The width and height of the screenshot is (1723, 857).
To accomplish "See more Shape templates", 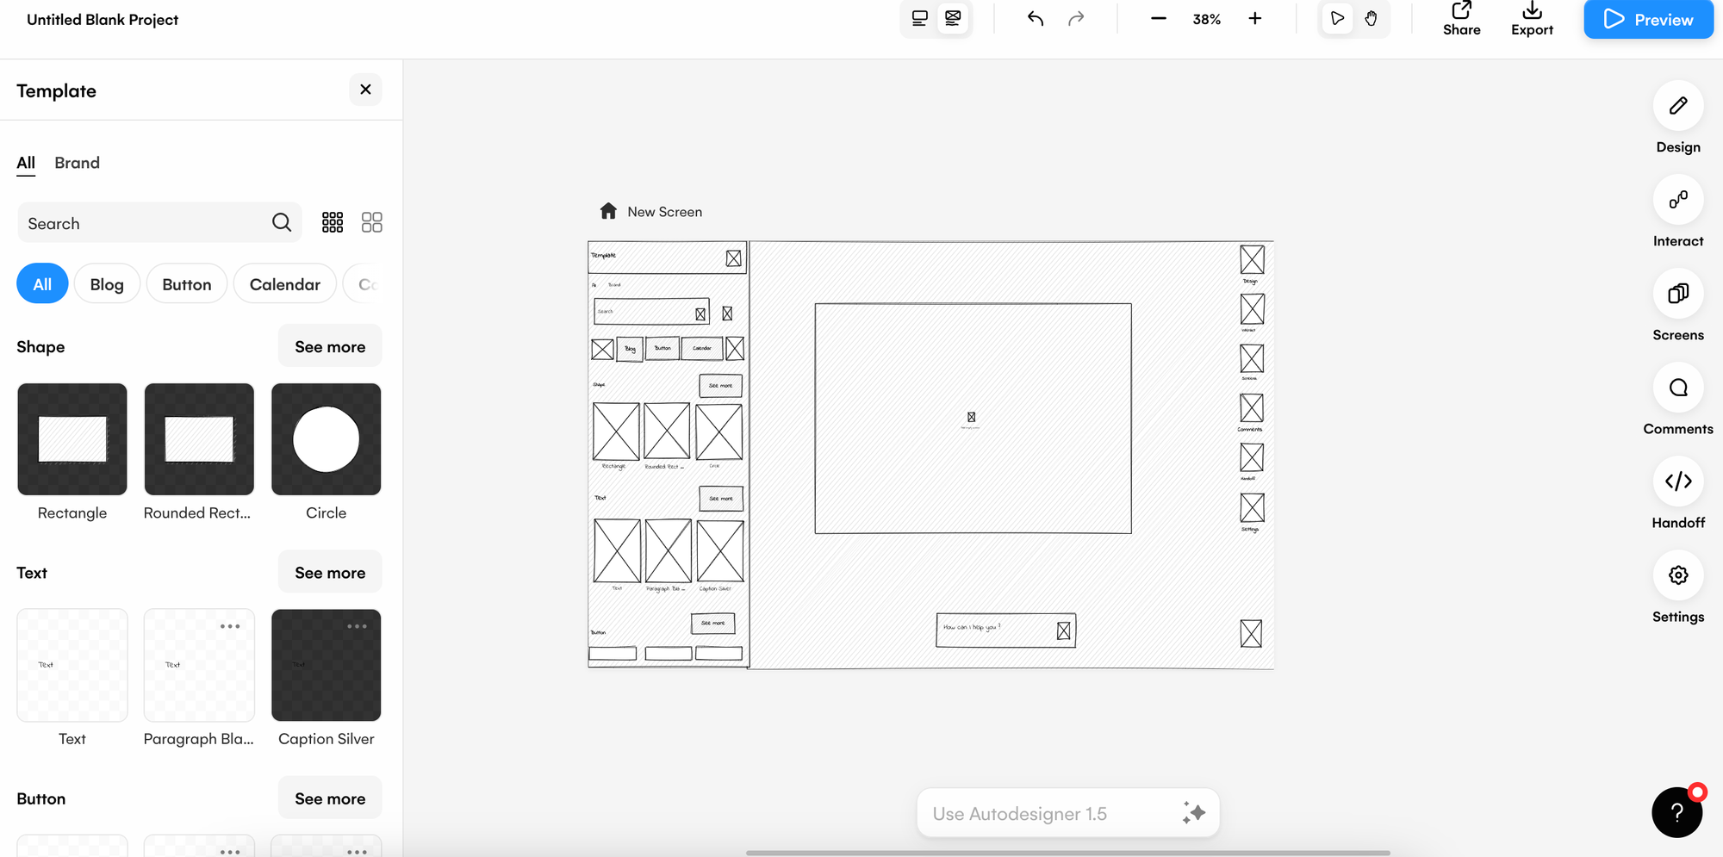I will tap(330, 346).
